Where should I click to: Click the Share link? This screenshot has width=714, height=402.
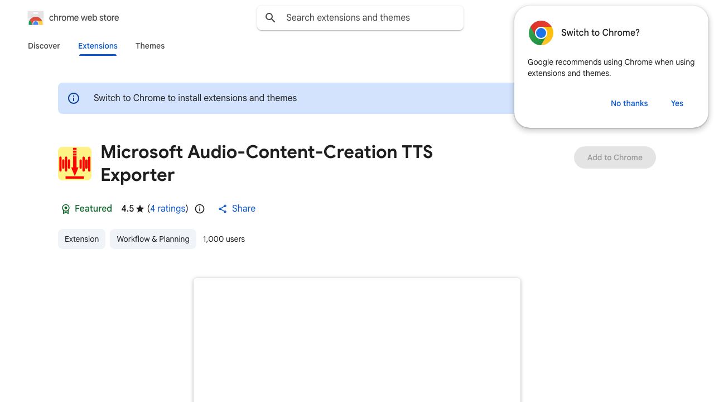point(244,209)
